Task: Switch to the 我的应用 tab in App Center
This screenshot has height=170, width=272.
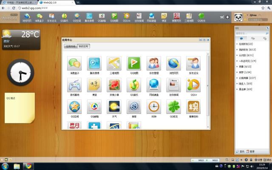Action: point(83,46)
